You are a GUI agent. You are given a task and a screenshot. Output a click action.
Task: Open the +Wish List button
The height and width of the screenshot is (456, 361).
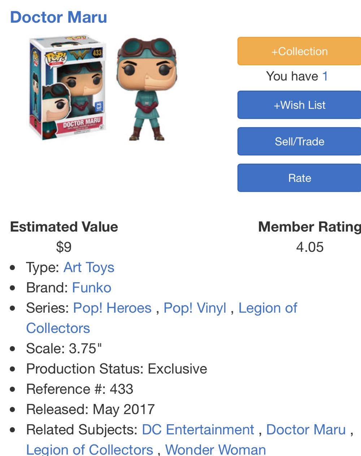[x=299, y=105]
